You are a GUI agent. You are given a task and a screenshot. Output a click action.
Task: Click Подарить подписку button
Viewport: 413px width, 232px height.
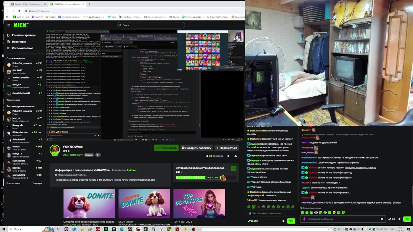pos(196,148)
